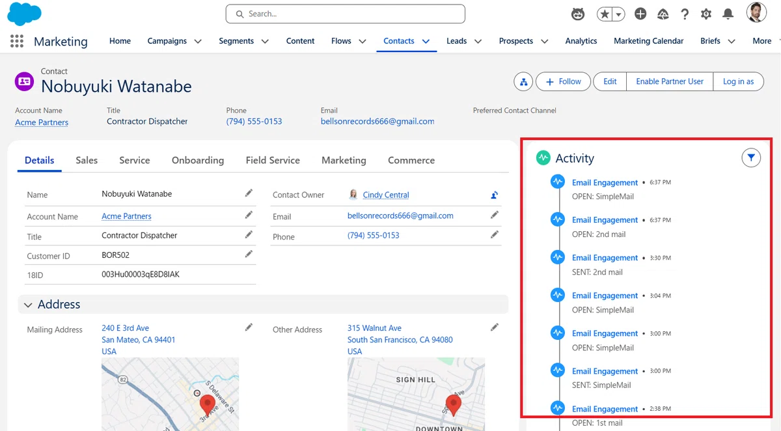Edit the Customer ID pencil
Viewport: 781px width, 431px height.
[249, 255]
